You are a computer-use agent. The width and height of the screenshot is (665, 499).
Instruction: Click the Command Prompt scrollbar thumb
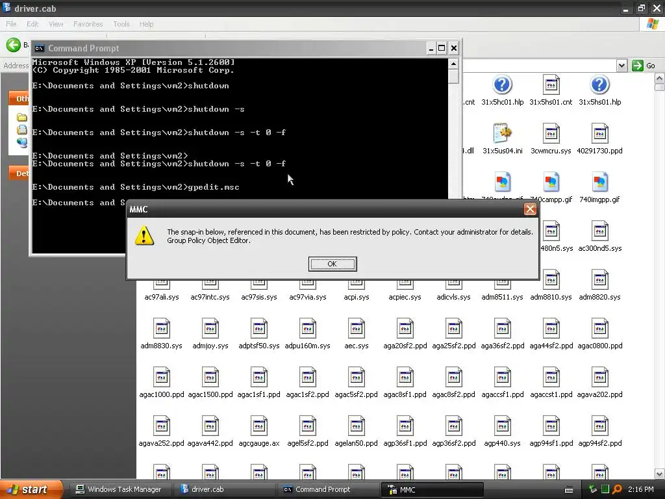tap(453, 77)
